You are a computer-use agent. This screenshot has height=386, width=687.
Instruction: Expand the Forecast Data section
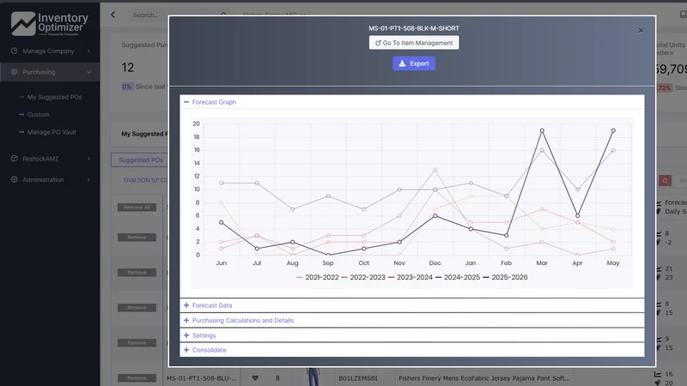tap(208, 305)
